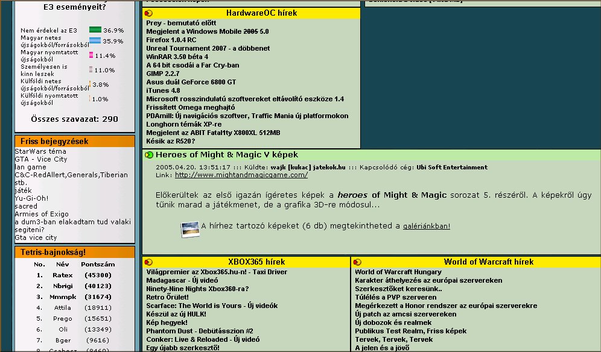Open 'Conker: Live & Reloaded - Új videó'
The width and height of the screenshot is (601, 352).
coord(203,339)
